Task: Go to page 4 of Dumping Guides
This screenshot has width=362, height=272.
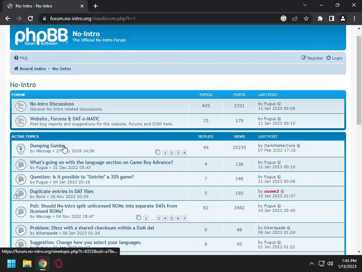Action: [184, 153]
